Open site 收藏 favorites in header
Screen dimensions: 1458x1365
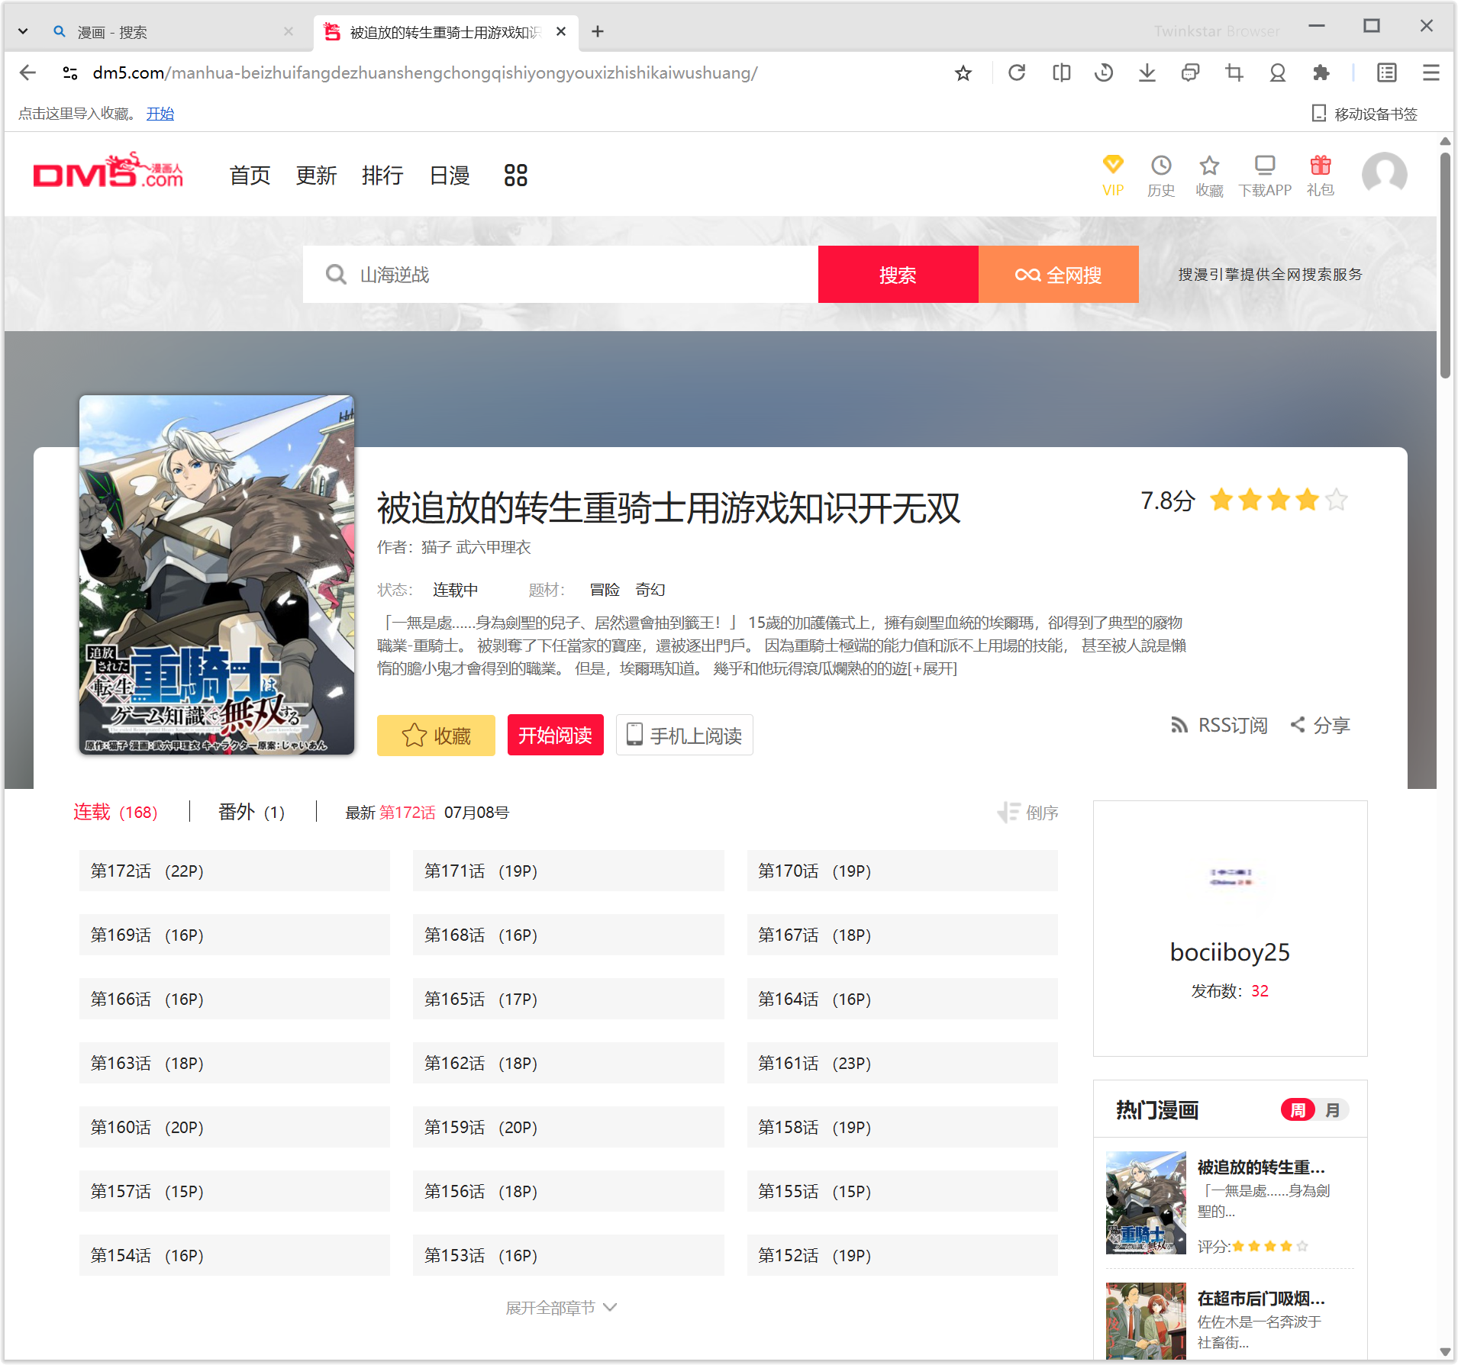pos(1209,175)
